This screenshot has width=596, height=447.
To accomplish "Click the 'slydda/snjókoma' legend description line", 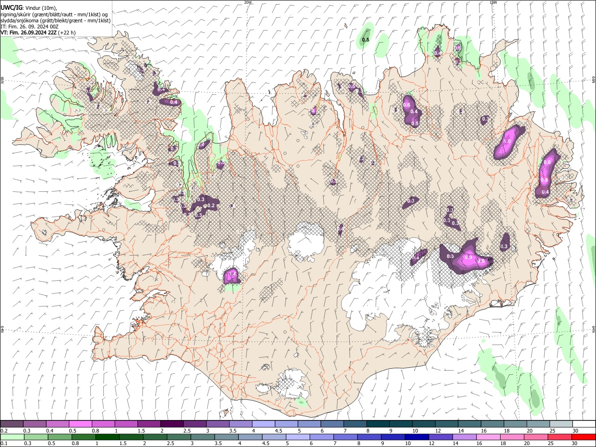I will pos(55,20).
